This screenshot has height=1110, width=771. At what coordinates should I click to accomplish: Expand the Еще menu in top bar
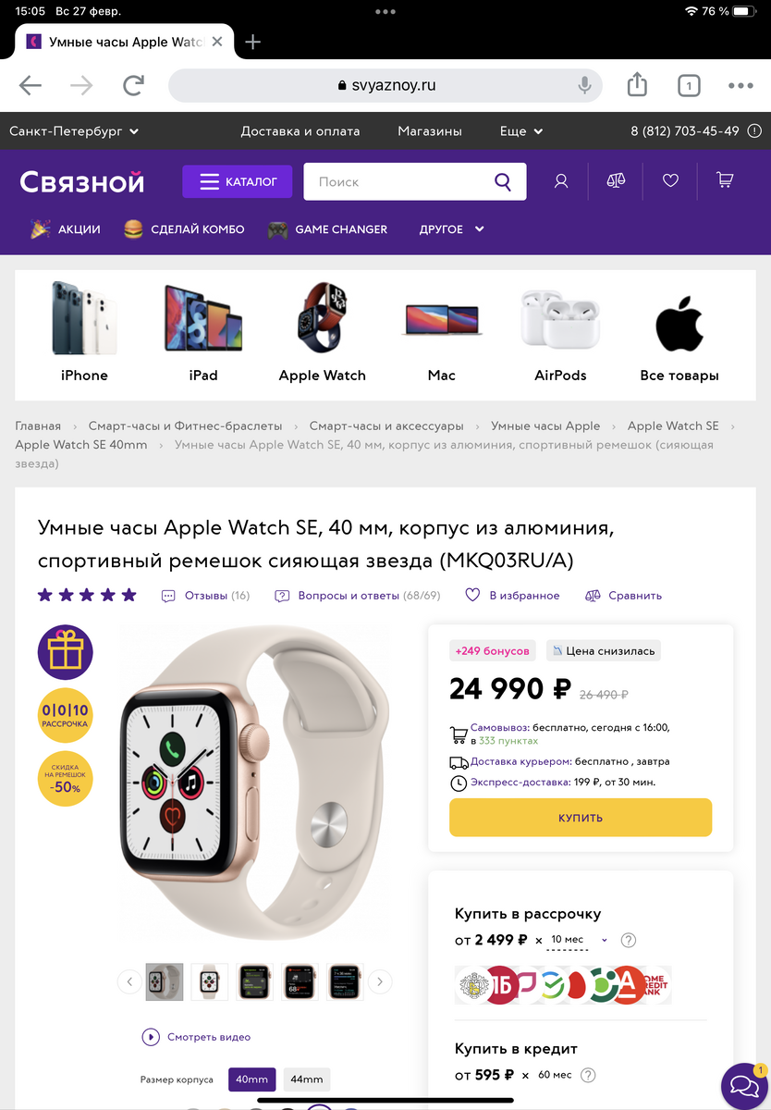pyautogui.click(x=518, y=131)
